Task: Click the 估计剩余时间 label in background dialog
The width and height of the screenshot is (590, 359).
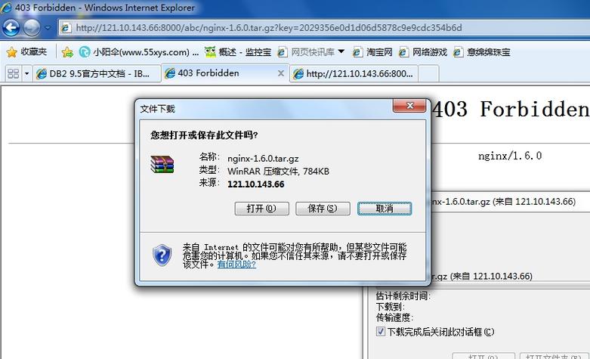Action: click(x=403, y=296)
